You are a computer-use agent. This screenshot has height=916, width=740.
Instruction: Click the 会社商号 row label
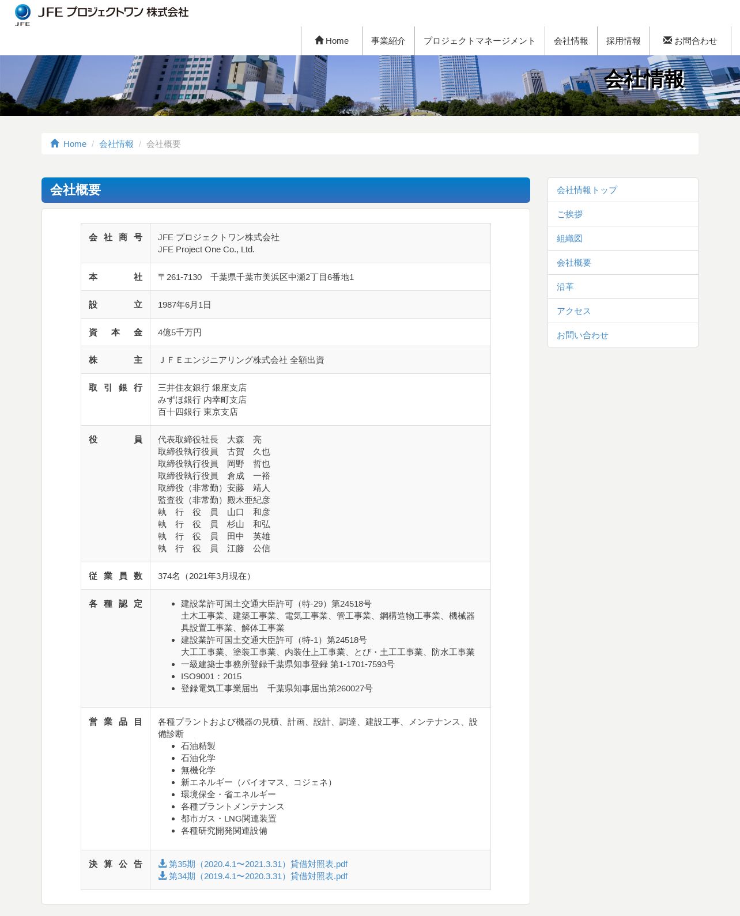[x=116, y=237]
